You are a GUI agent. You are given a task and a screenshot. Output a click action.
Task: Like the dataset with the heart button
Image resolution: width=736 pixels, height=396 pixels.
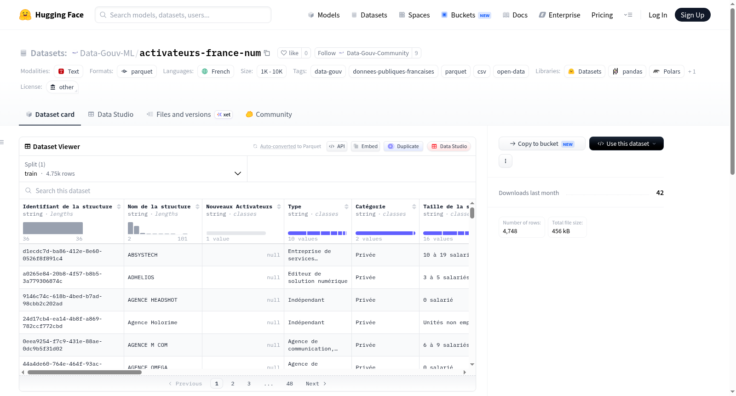tap(290, 53)
